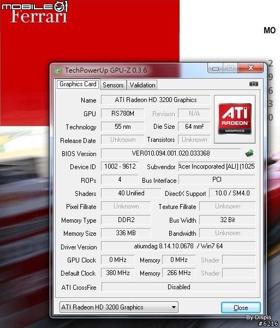Click the ATI Radeon Graphics logo
Image resolution: width=280 pixels, height=328 pixels.
point(235,119)
